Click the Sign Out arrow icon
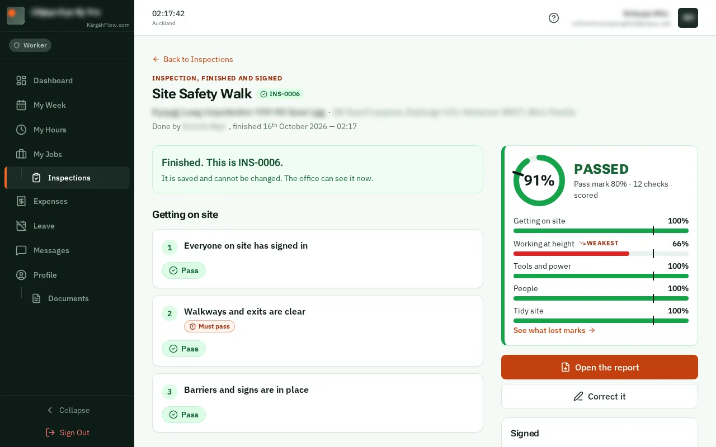Viewport: 716px width, 447px height. 50,432
